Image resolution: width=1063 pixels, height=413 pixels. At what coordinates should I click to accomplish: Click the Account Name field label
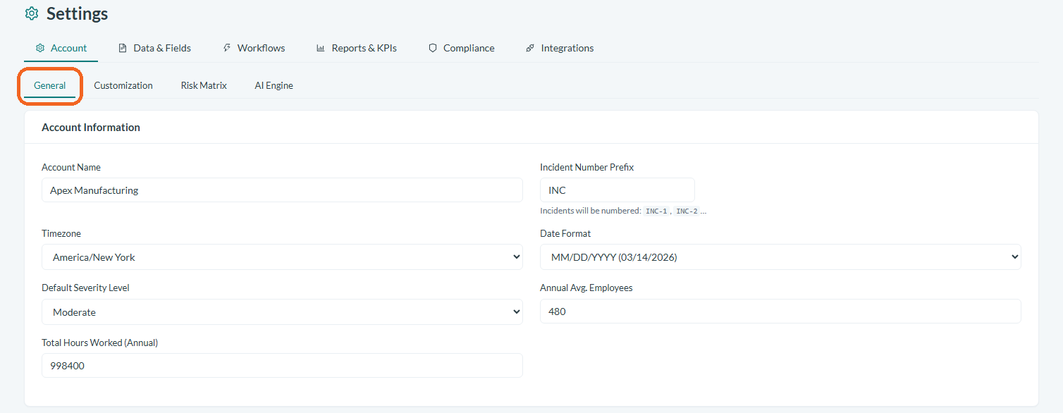71,167
